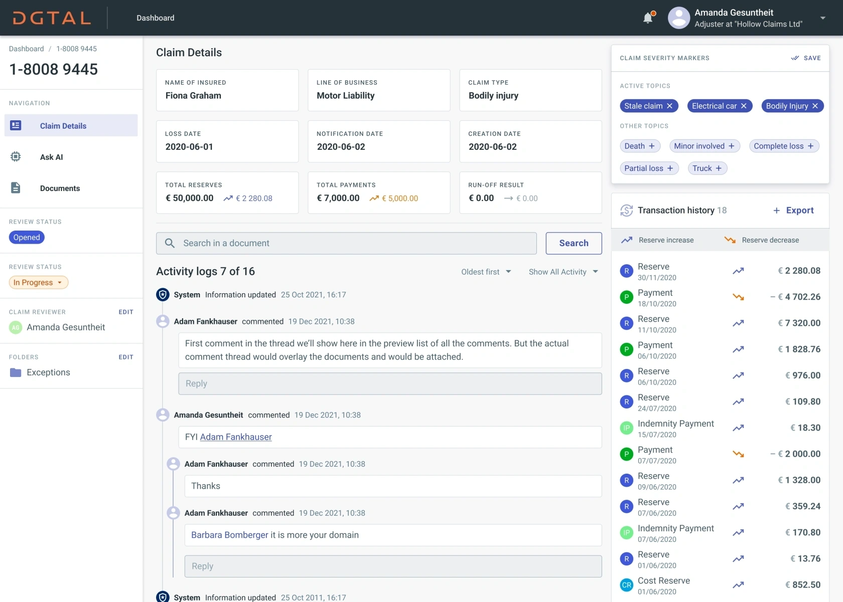The image size is (843, 602).
Task: Add the Death topic chip
Action: (x=651, y=146)
